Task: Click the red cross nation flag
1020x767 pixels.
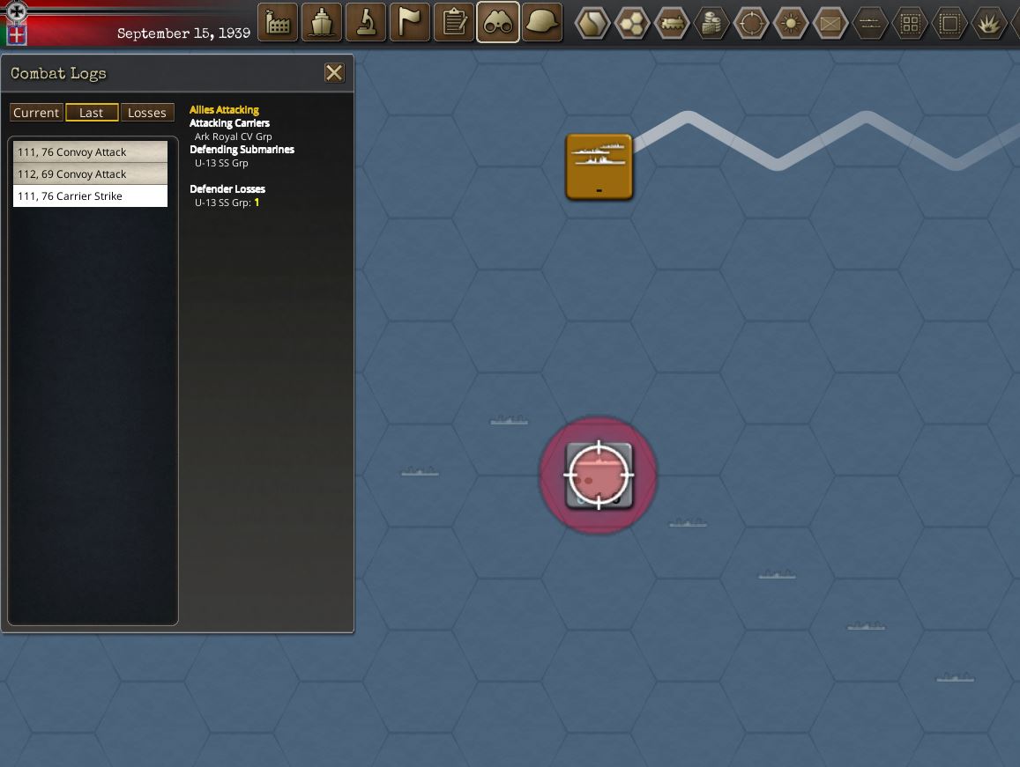Action: click(16, 34)
